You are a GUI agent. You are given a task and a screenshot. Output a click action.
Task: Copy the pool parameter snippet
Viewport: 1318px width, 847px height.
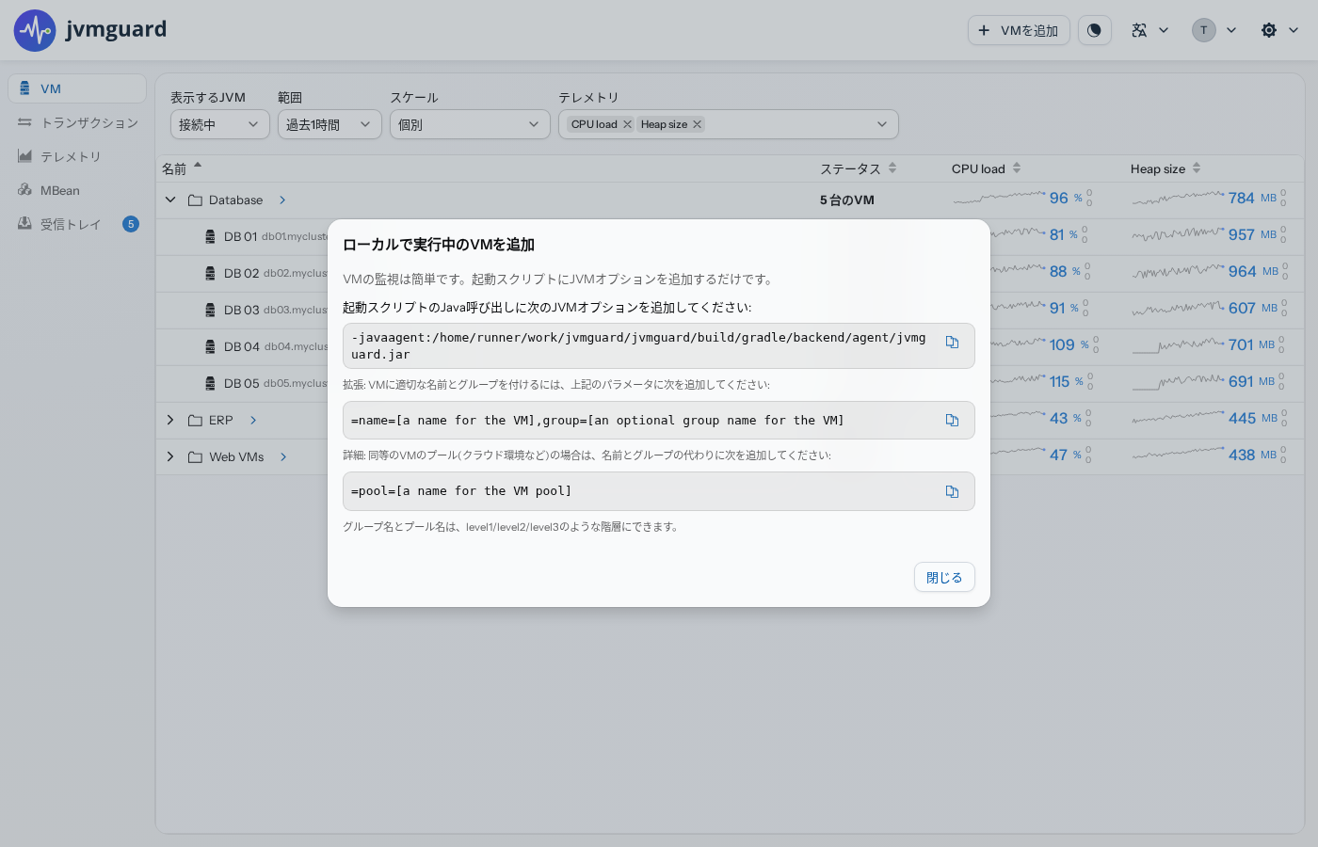tap(952, 491)
